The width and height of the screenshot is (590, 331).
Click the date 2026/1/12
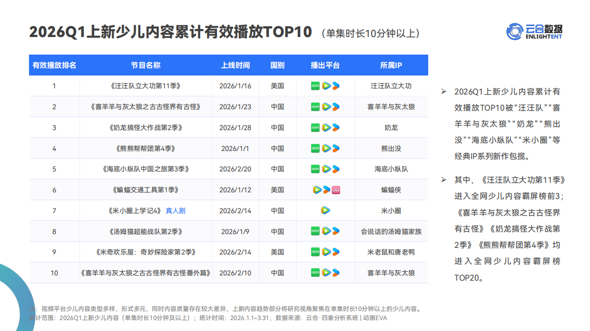[x=235, y=190]
